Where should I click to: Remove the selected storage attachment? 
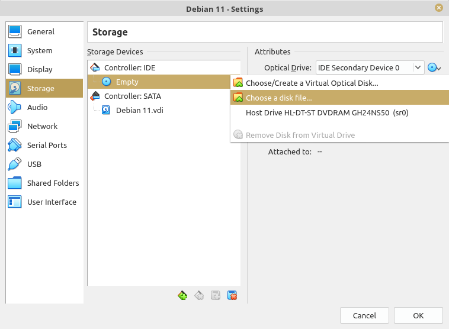point(232,295)
